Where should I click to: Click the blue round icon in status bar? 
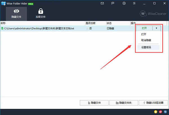tap(165, 112)
